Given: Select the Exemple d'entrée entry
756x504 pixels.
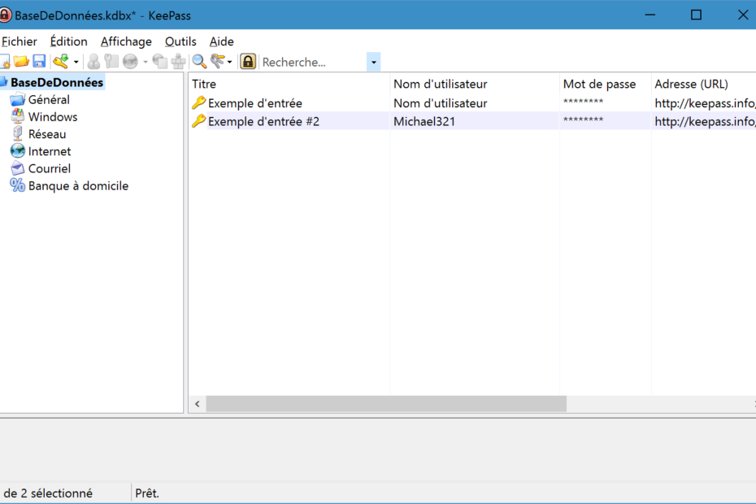Looking at the screenshot, I should (255, 103).
